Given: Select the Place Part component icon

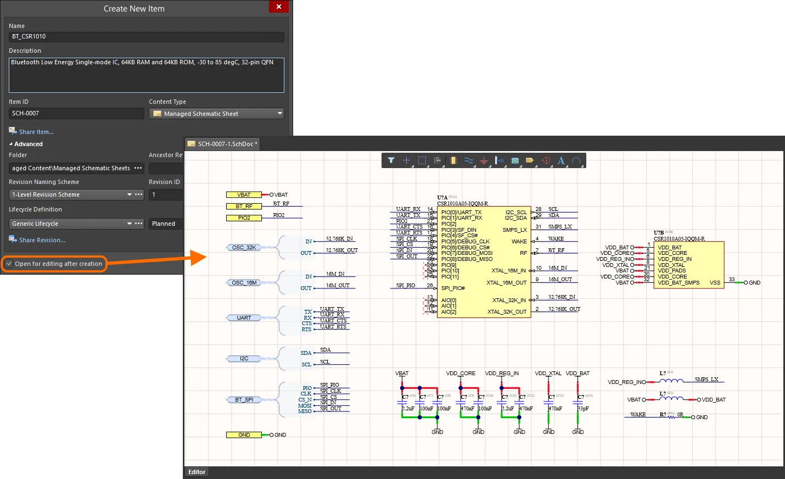Looking at the screenshot, I should point(453,160).
